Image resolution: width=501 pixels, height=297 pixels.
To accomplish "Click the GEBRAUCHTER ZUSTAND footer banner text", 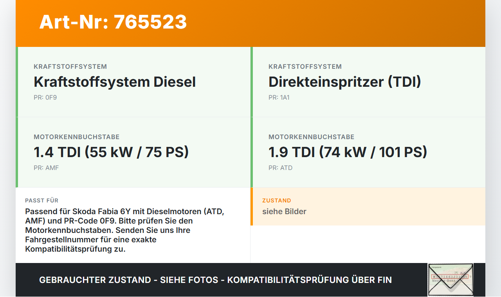I will coord(215,280).
